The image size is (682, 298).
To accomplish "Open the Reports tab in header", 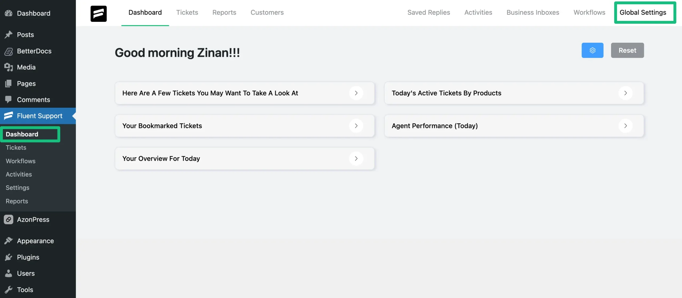I will [224, 13].
